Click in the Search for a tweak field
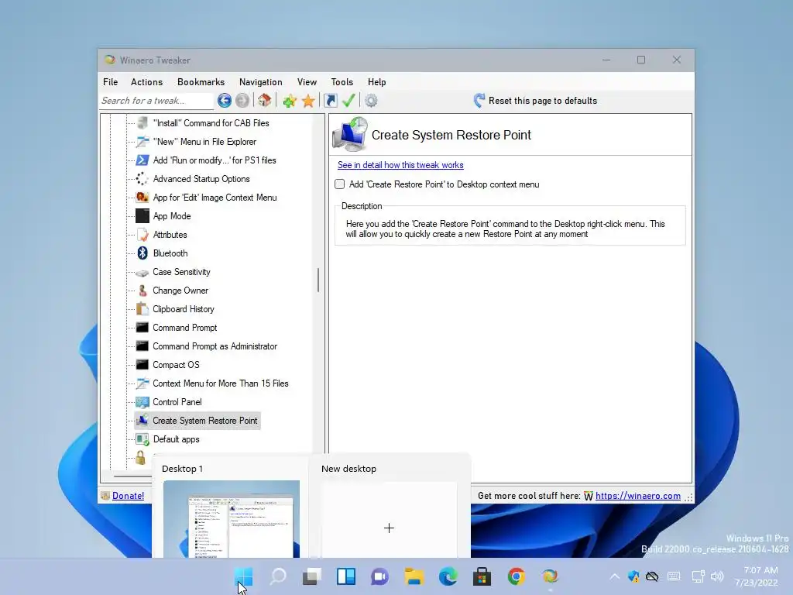This screenshot has height=595, width=793. click(156, 101)
